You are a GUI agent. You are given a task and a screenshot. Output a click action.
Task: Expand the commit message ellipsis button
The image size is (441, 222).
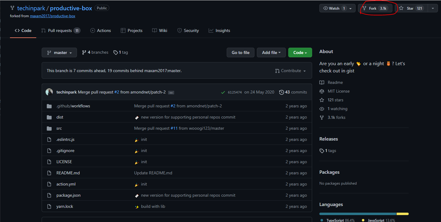(171, 93)
